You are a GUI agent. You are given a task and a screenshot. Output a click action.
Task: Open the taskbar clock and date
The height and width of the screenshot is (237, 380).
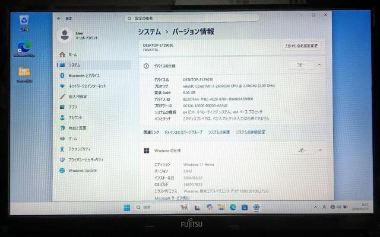360,207
